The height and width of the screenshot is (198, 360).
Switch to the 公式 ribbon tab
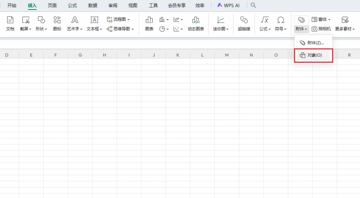point(72,6)
